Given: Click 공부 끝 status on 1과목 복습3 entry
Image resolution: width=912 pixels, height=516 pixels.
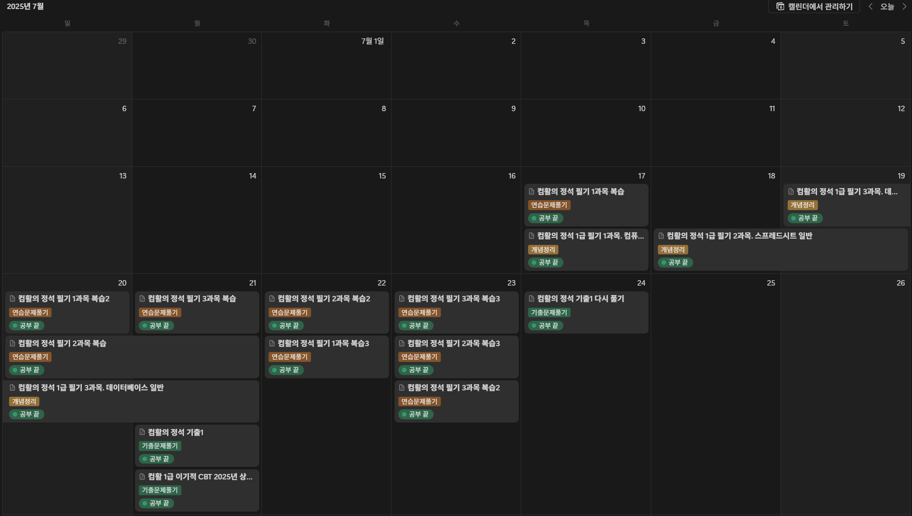Looking at the screenshot, I should (x=286, y=370).
